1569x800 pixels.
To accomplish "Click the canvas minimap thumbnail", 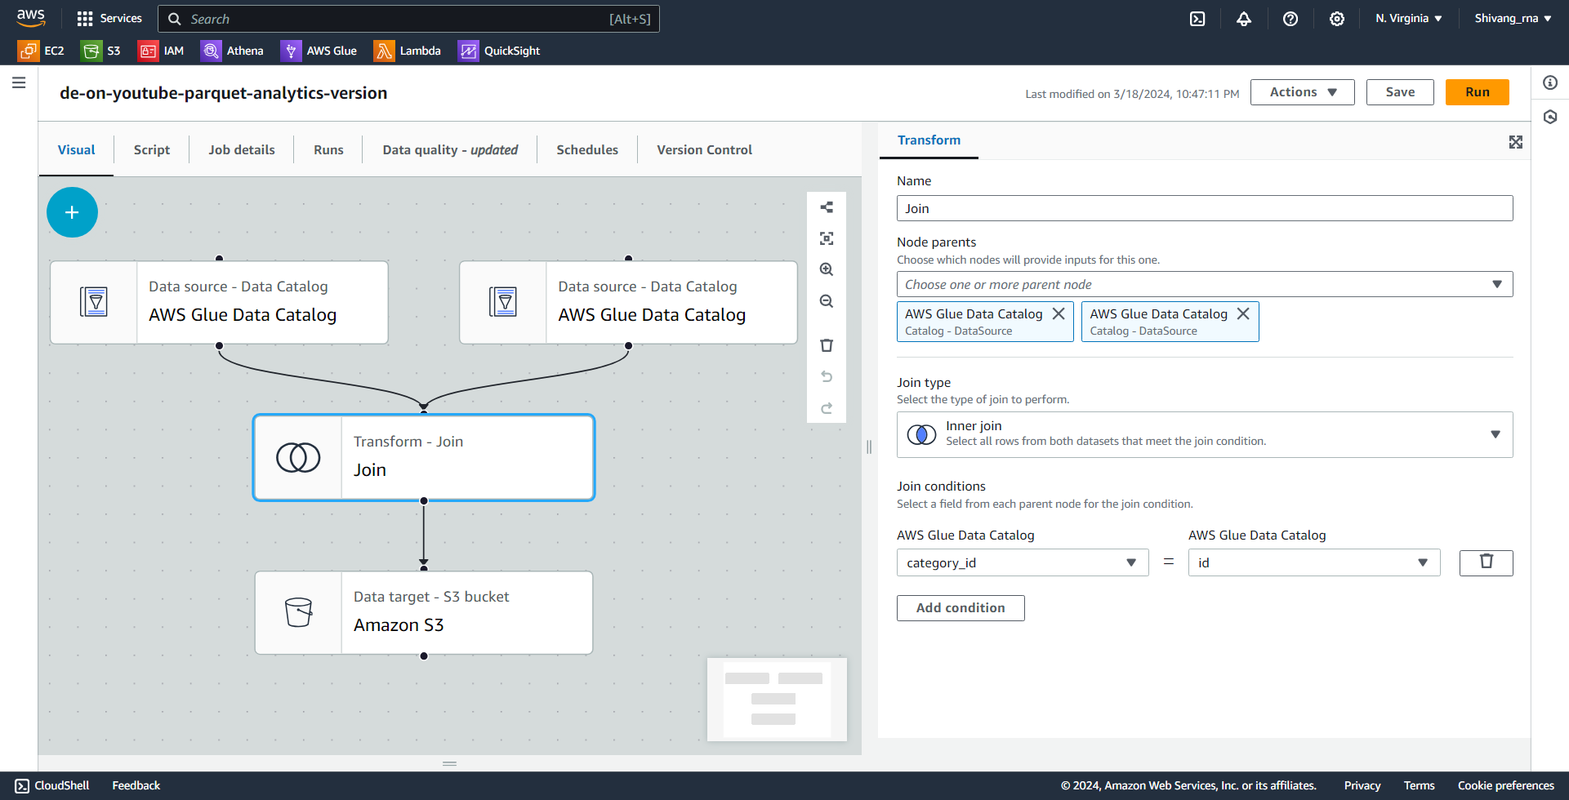I will [x=777, y=700].
